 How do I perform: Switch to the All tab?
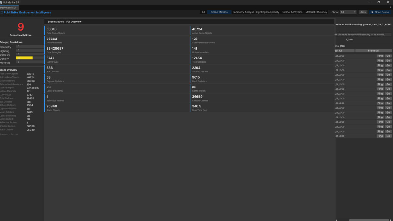(x=203, y=12)
